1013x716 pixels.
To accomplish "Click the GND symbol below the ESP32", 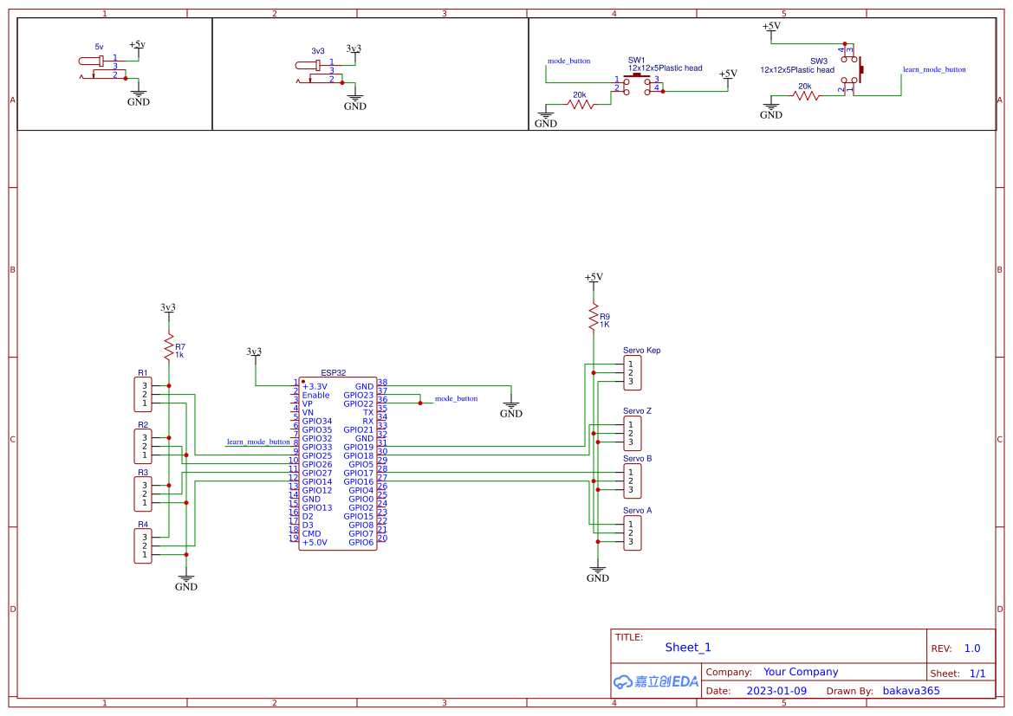I will pos(511,407).
